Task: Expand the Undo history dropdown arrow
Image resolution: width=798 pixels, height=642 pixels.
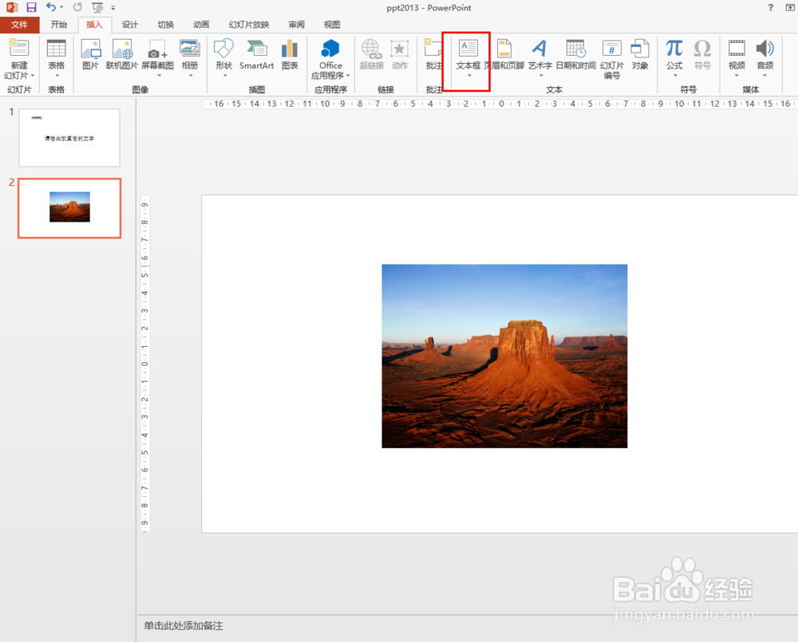Action: [61, 8]
